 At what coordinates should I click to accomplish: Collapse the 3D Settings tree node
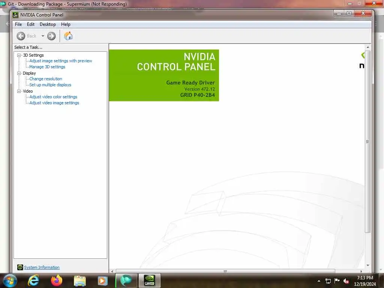coord(19,55)
